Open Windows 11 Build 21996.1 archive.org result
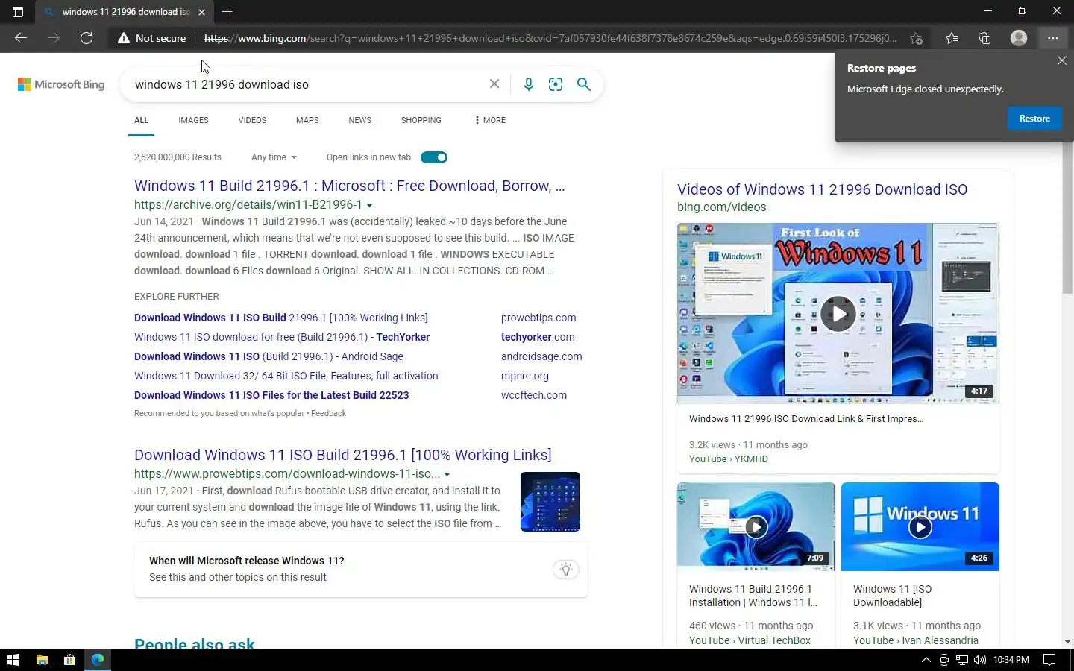 (349, 186)
